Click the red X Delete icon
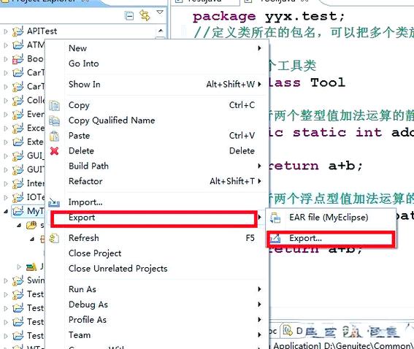 [x=54, y=151]
